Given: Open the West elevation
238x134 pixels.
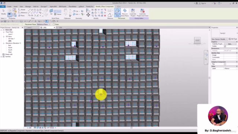Looking at the screenshot, I should pyautogui.click(x=10, y=52).
